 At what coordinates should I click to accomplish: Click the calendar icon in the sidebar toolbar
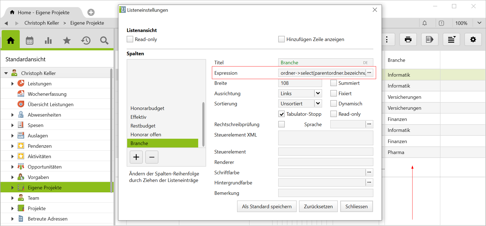(30, 41)
